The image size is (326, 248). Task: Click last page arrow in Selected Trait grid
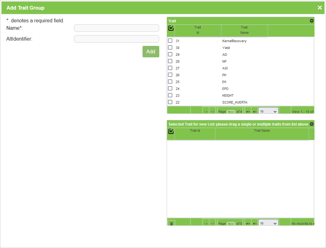coord(254,224)
